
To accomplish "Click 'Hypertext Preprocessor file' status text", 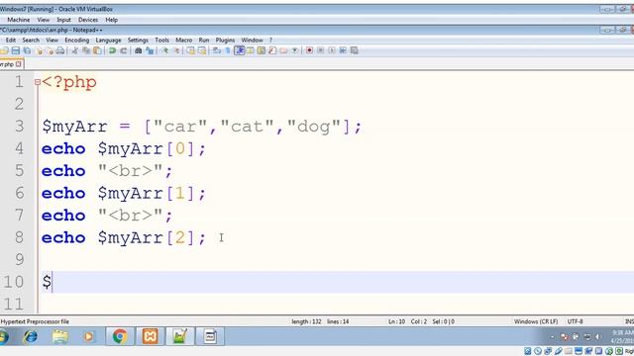I will tap(35, 321).
